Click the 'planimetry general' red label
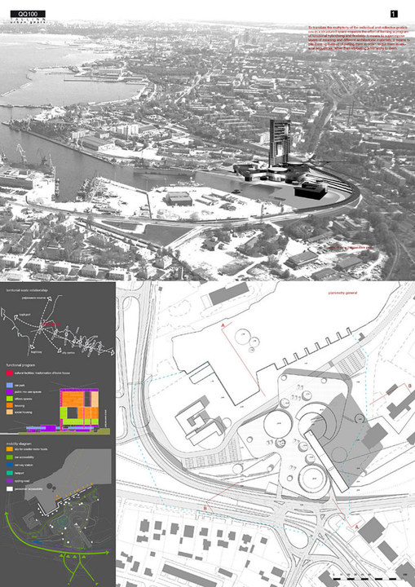415x587 pixels. 342,293
